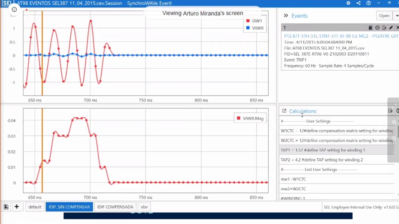Click the zoom in magnifier icon
This screenshot has width=399, height=224.
(394, 122)
